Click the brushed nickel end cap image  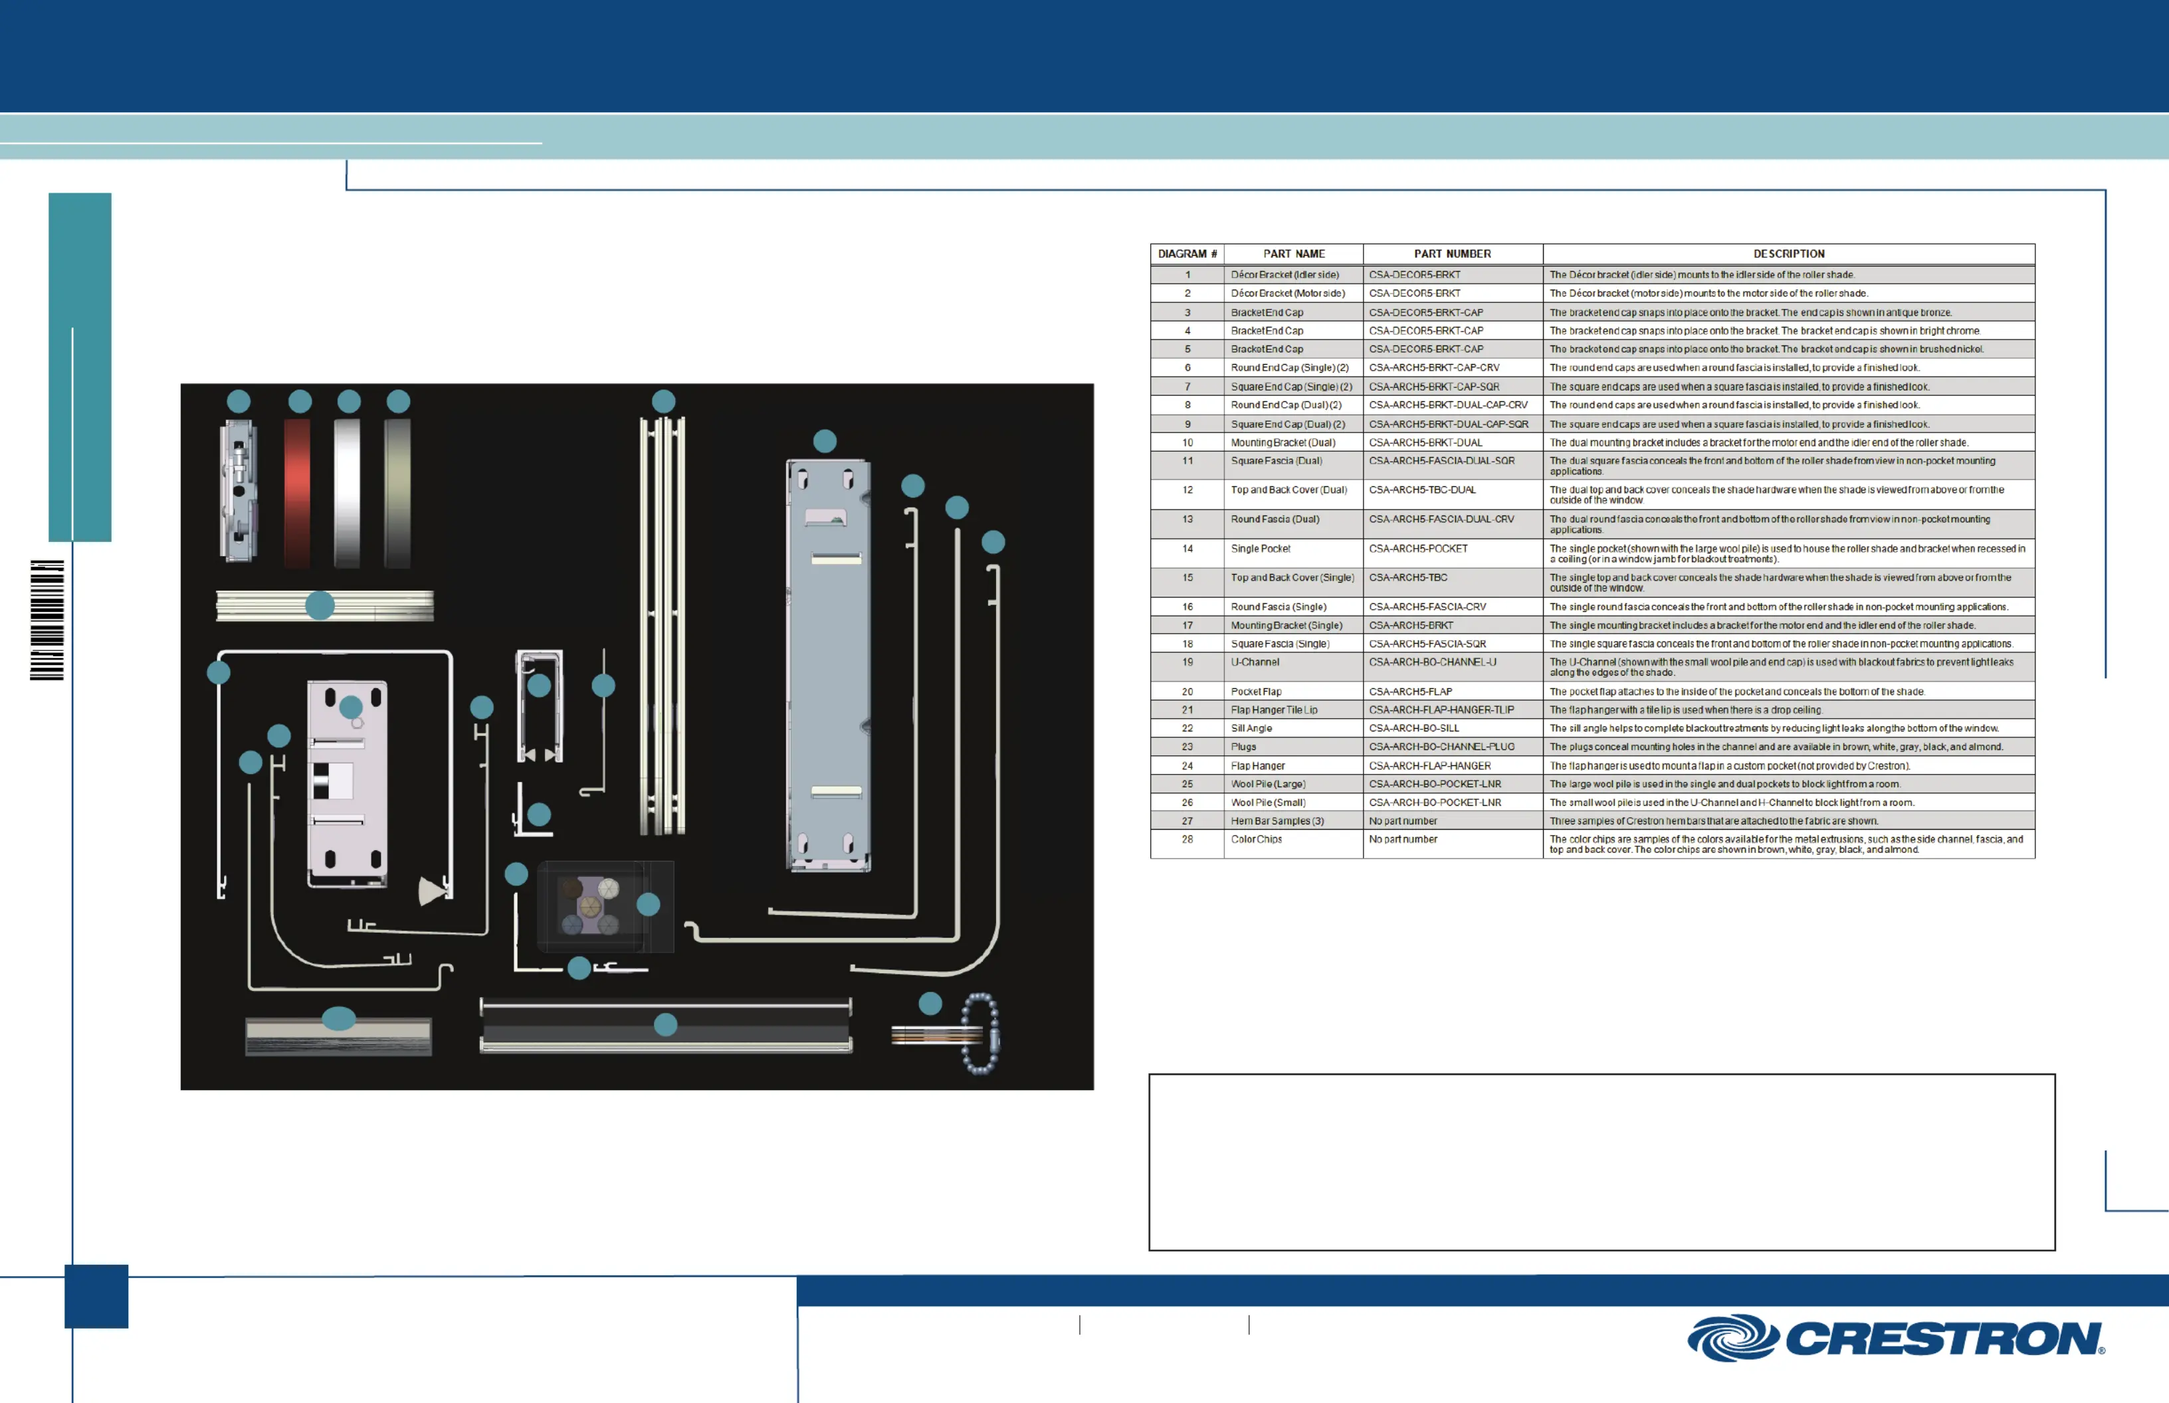397,494
